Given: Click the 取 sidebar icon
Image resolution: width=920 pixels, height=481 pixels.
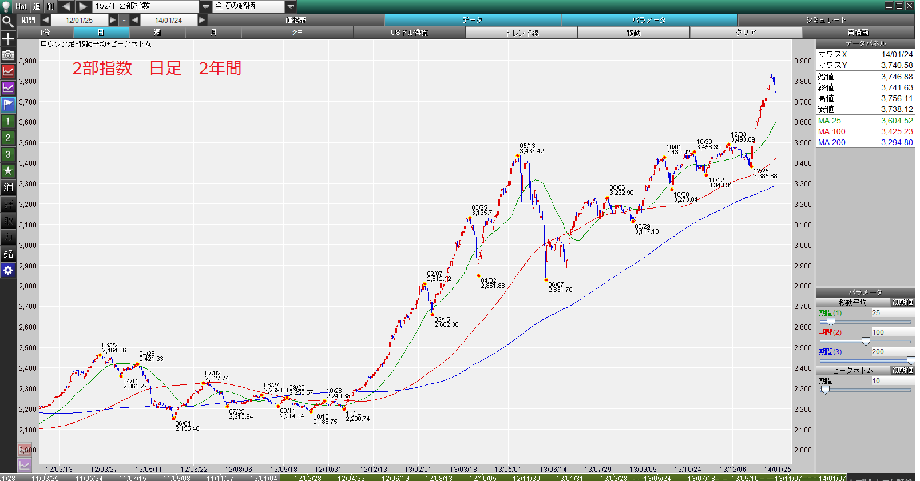Looking at the screenshot, I should tap(8, 221).
